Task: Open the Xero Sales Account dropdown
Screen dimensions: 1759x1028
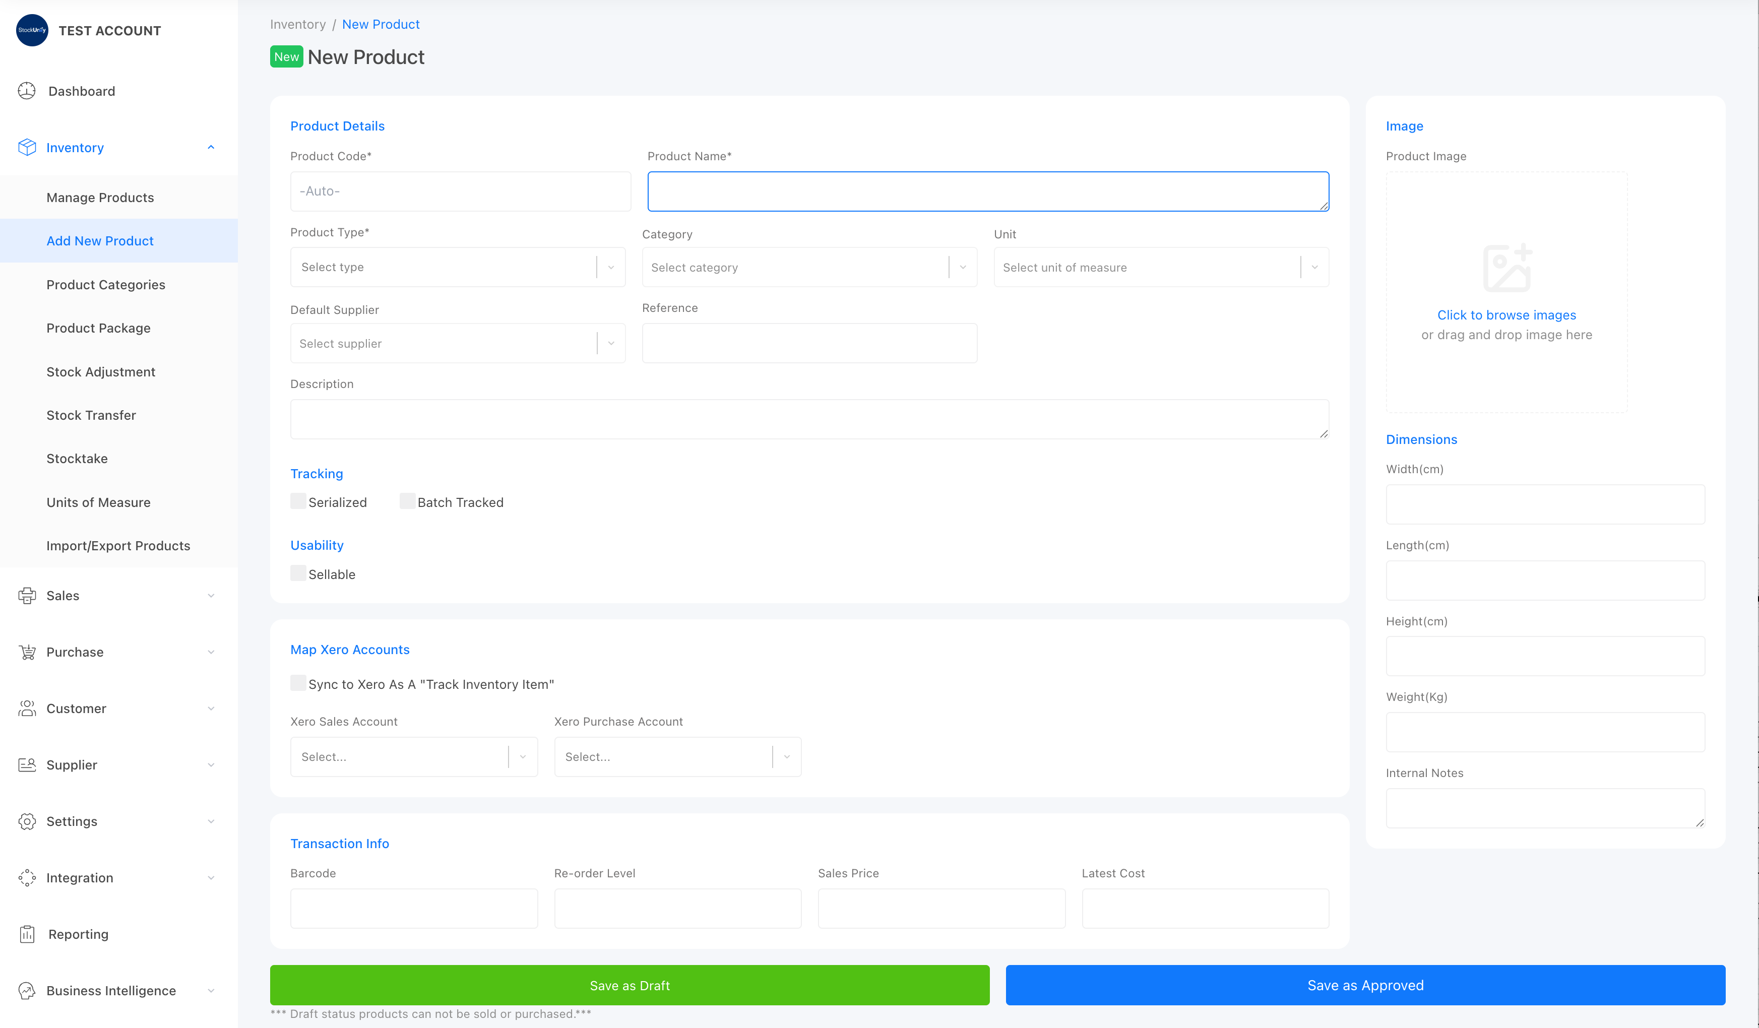Action: [413, 756]
